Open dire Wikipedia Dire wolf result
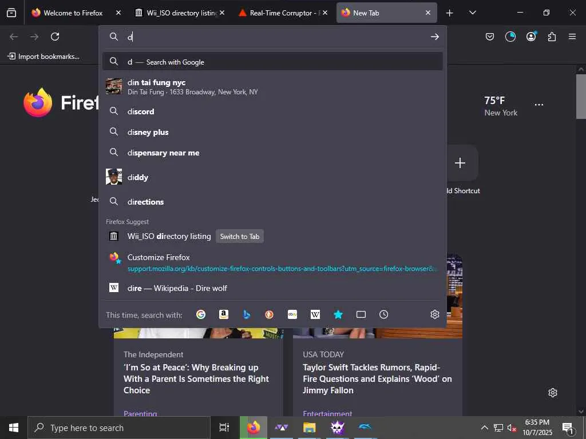The image size is (586, 439). 272,288
